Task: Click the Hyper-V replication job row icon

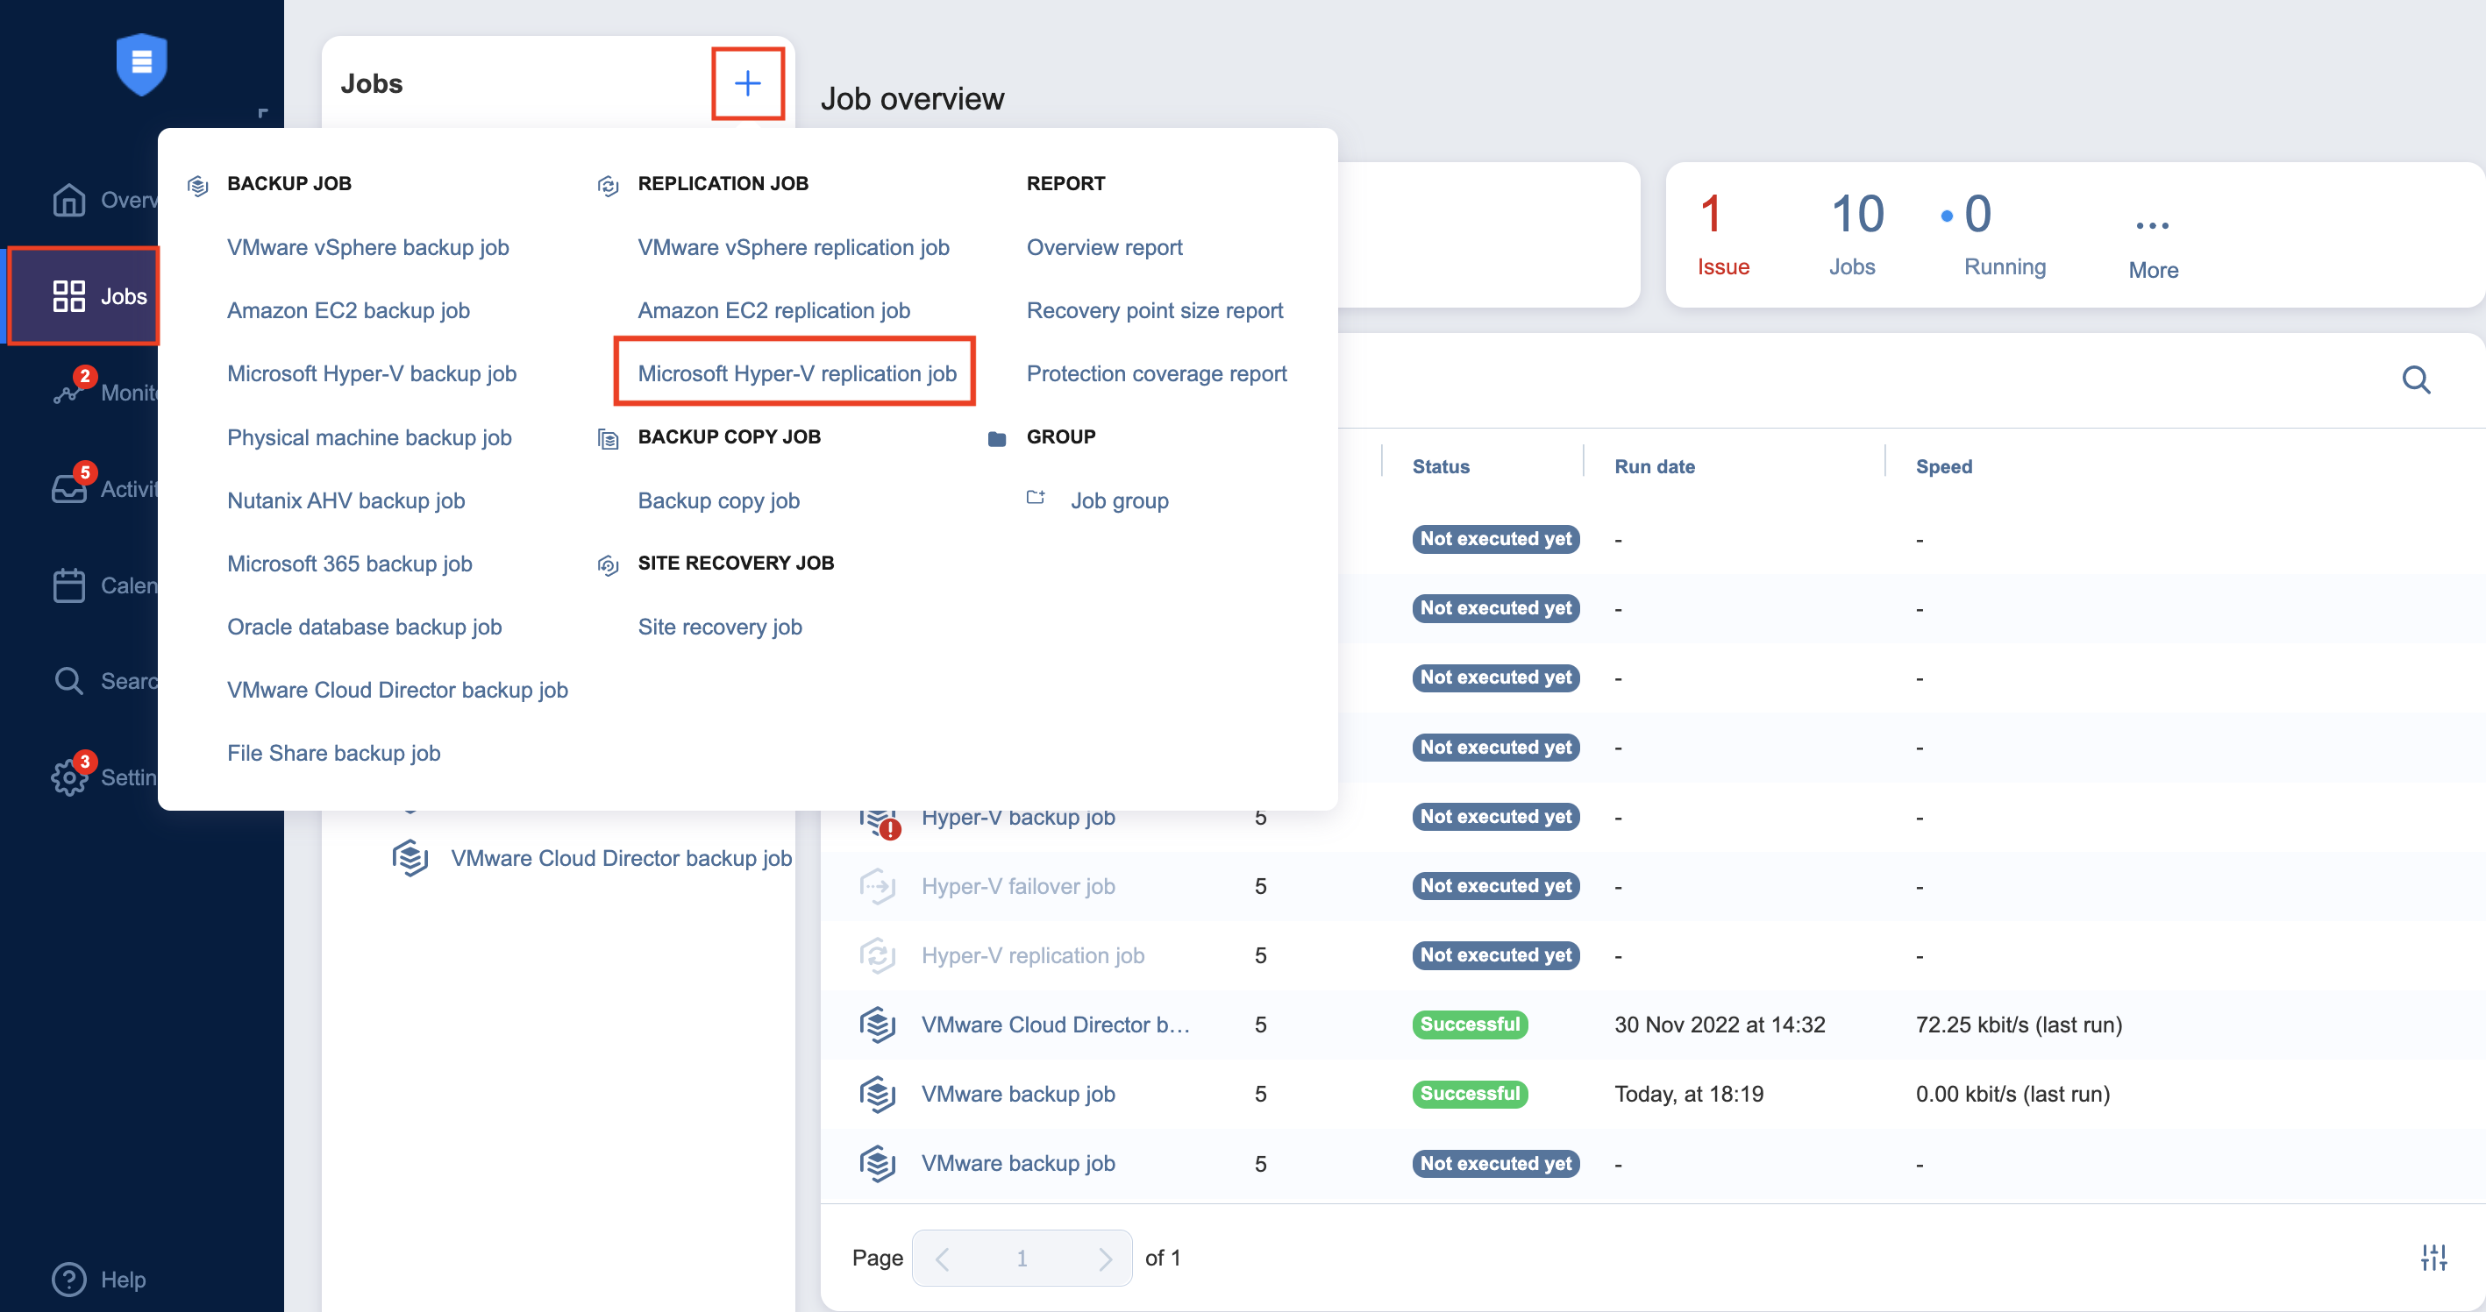Action: click(877, 955)
